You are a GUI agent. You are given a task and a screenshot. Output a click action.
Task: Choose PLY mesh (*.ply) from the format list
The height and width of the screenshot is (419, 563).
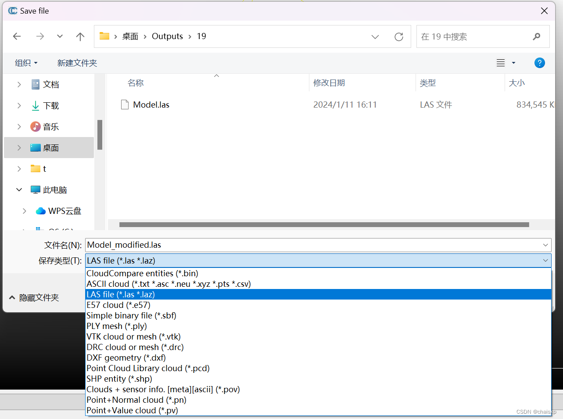[116, 326]
